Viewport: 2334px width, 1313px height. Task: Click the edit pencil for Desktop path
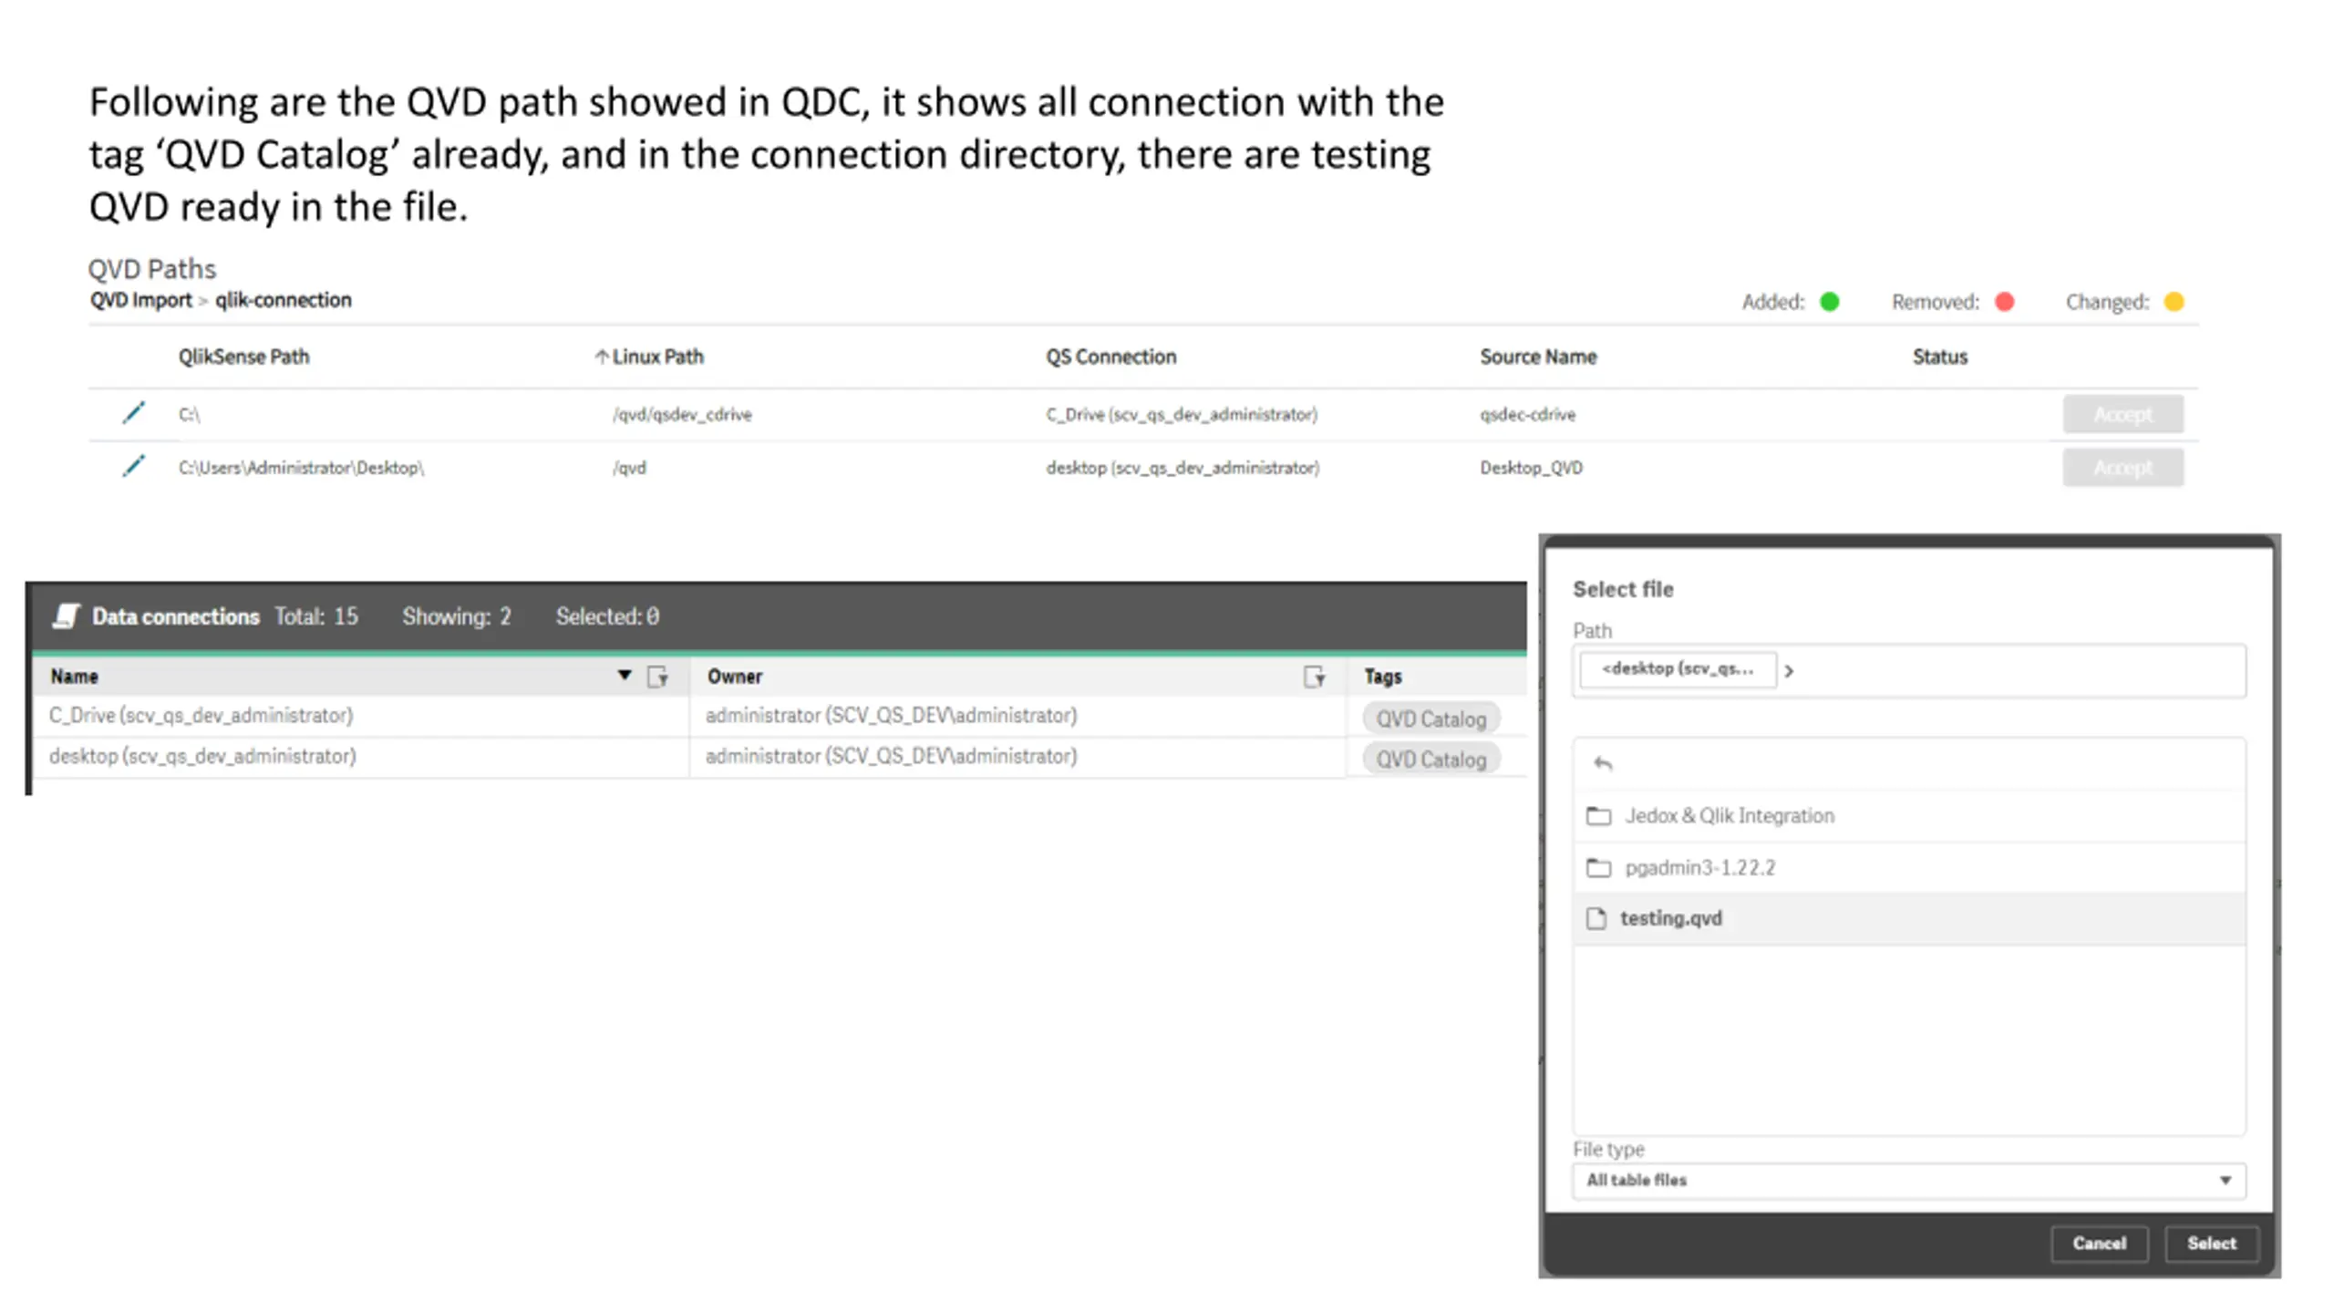coord(133,466)
